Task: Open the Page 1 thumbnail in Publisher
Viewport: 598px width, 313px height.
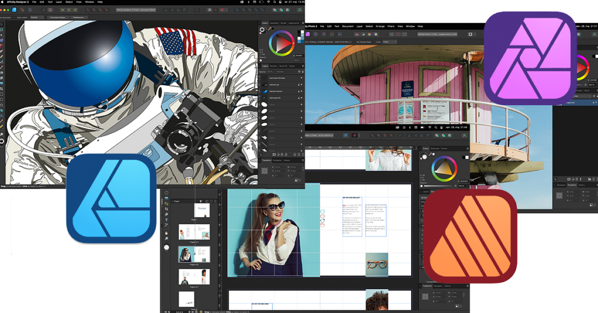Action: click(201, 210)
